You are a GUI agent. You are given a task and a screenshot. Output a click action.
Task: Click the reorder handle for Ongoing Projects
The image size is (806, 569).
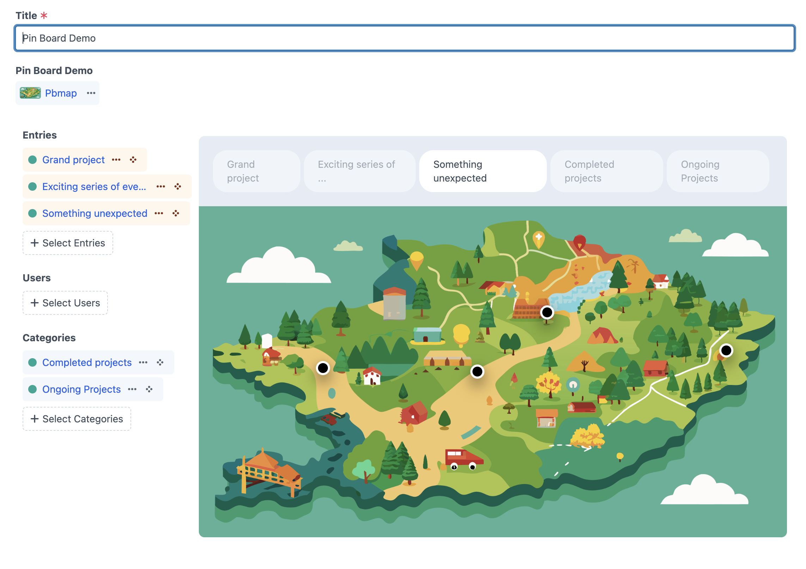[149, 389]
